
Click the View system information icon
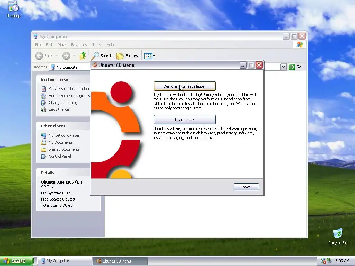pos(44,89)
